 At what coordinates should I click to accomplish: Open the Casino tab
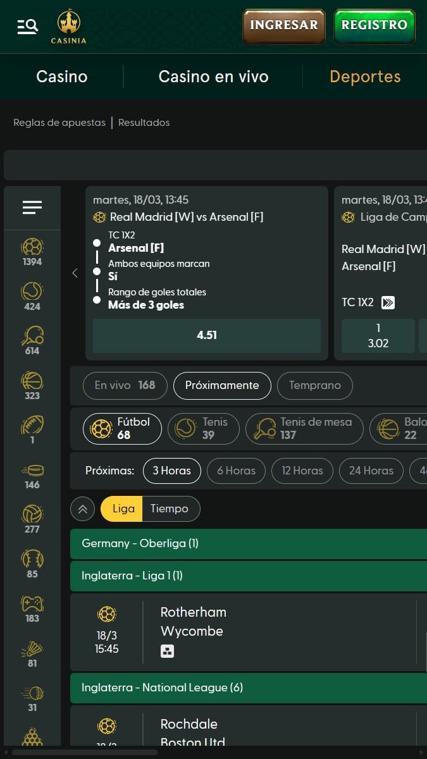click(62, 77)
